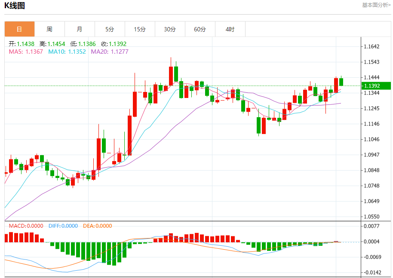Click the -0.0142 MACD axis label
The height and width of the screenshot is (278, 393).
(372, 272)
